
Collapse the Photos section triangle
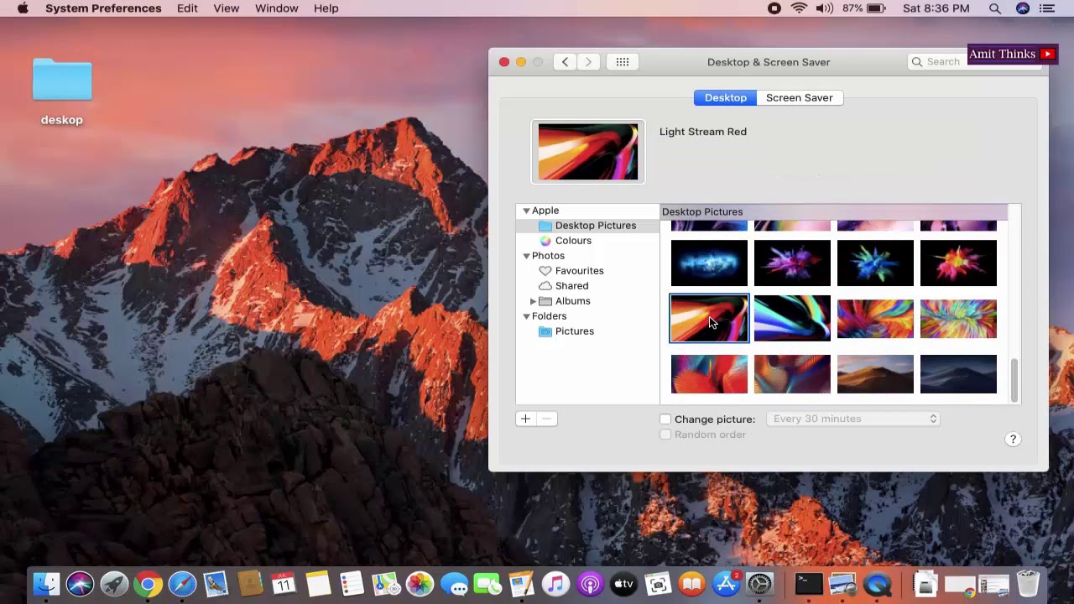[526, 256]
